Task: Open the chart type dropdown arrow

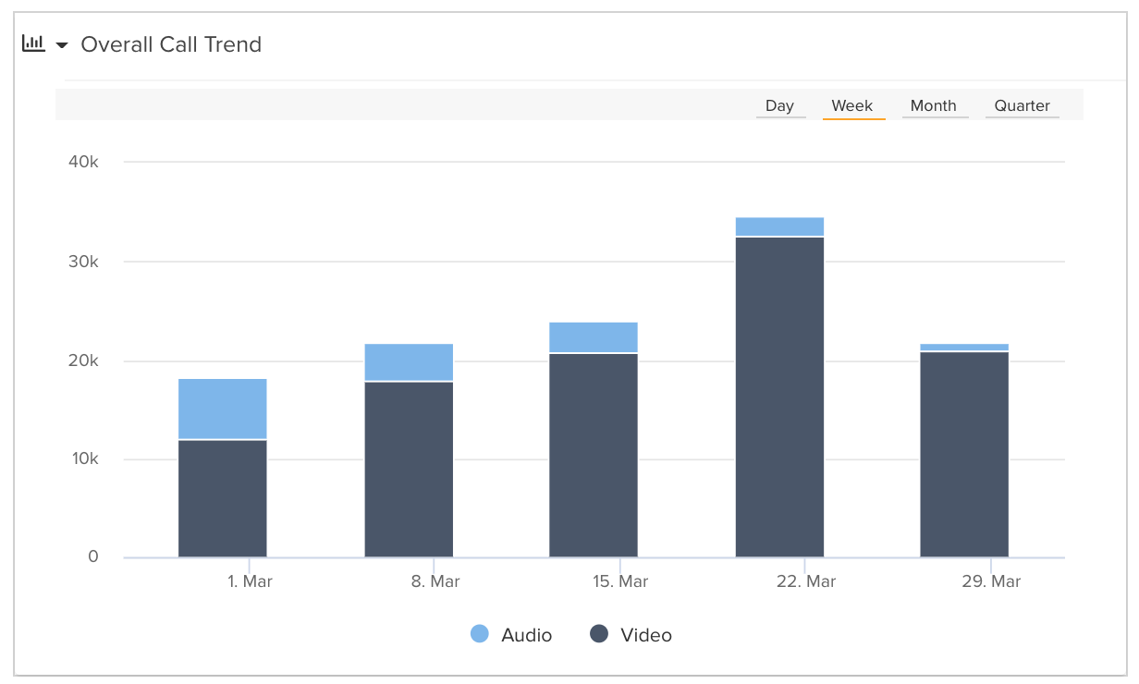Action: [62, 45]
